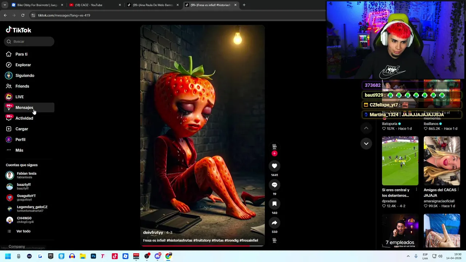Screen dimensions: 466x262
Task: Click the #fresainfiel hashtag
Action: click(x=249, y=241)
